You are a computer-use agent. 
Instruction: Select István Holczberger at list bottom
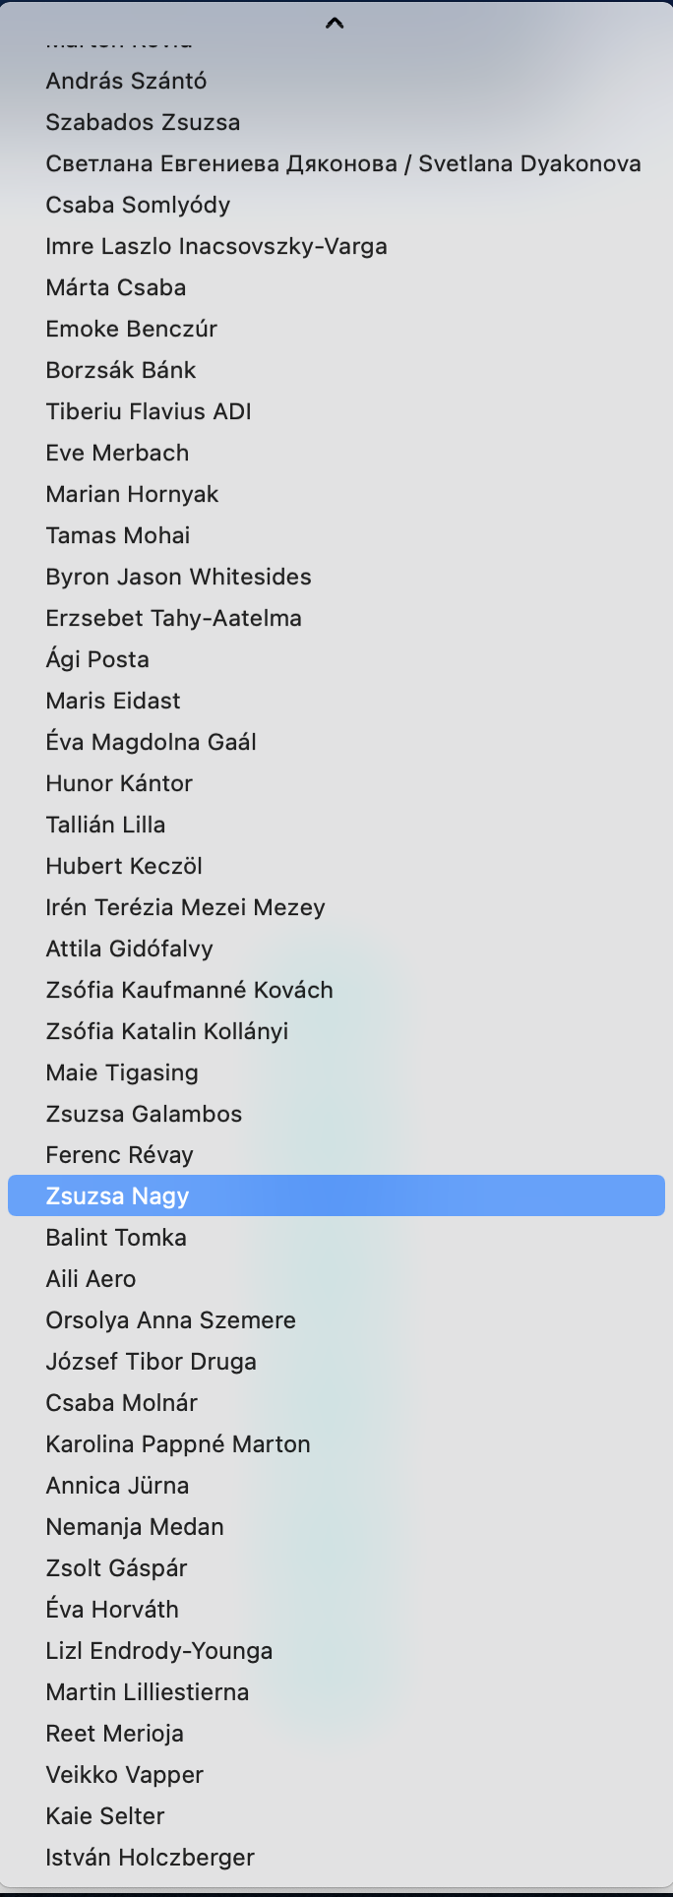150,1858
